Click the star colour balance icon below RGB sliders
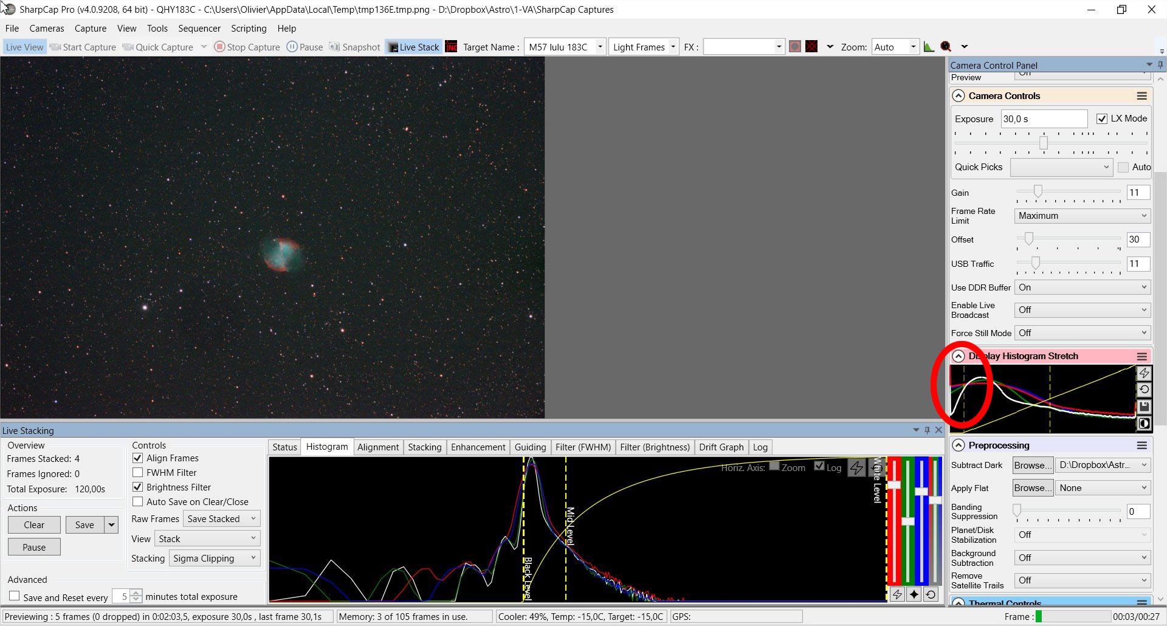Image resolution: width=1167 pixels, height=626 pixels. click(914, 594)
